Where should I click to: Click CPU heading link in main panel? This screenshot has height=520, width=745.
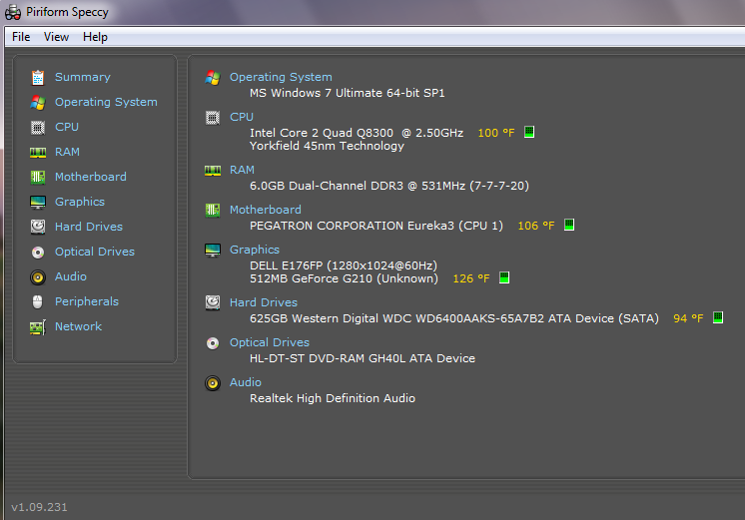[x=242, y=117]
